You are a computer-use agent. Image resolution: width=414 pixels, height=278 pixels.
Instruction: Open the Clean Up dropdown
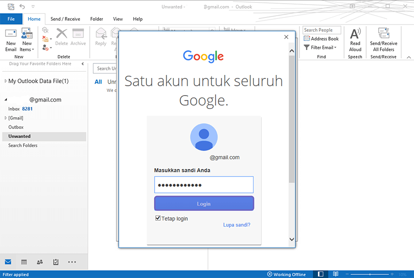[x=47, y=39]
